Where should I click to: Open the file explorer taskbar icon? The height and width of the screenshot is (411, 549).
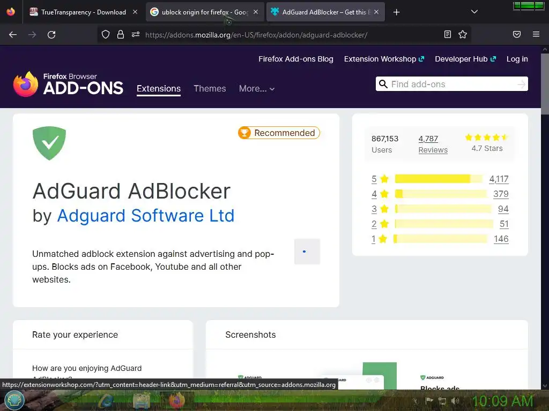[142, 401]
